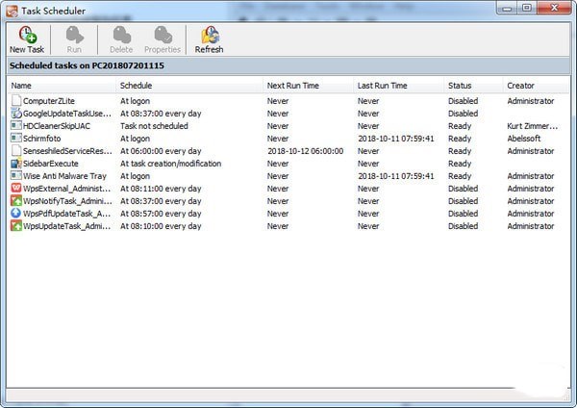This screenshot has width=577, height=408.
Task: Select the Wise Anti Malware Tray icon
Action: [x=15, y=176]
